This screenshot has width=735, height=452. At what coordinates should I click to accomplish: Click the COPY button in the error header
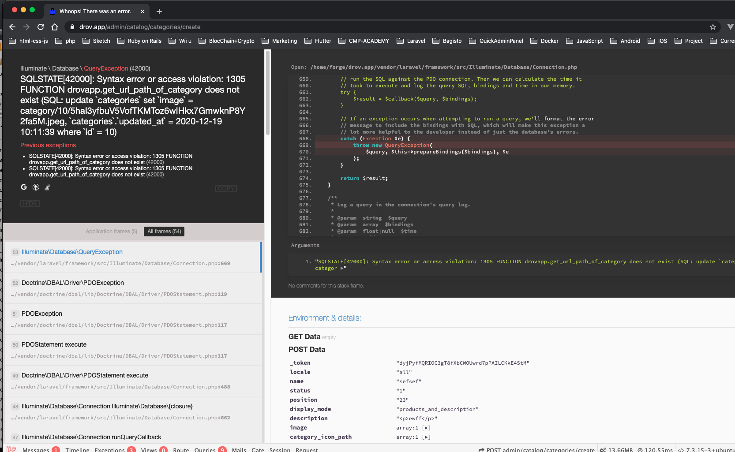click(x=226, y=188)
